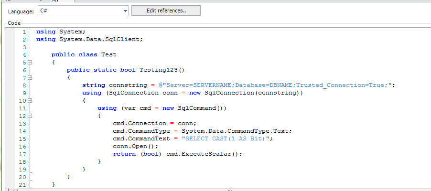The height and width of the screenshot is (191, 431).
Task: Click the splitter grip below the code pane
Action: pyautogui.click(x=229, y=190)
